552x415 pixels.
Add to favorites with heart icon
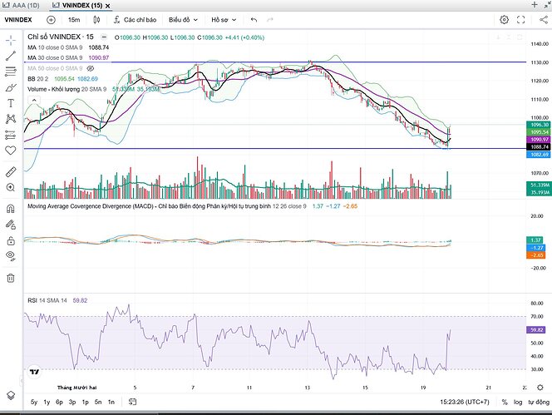coord(11,151)
